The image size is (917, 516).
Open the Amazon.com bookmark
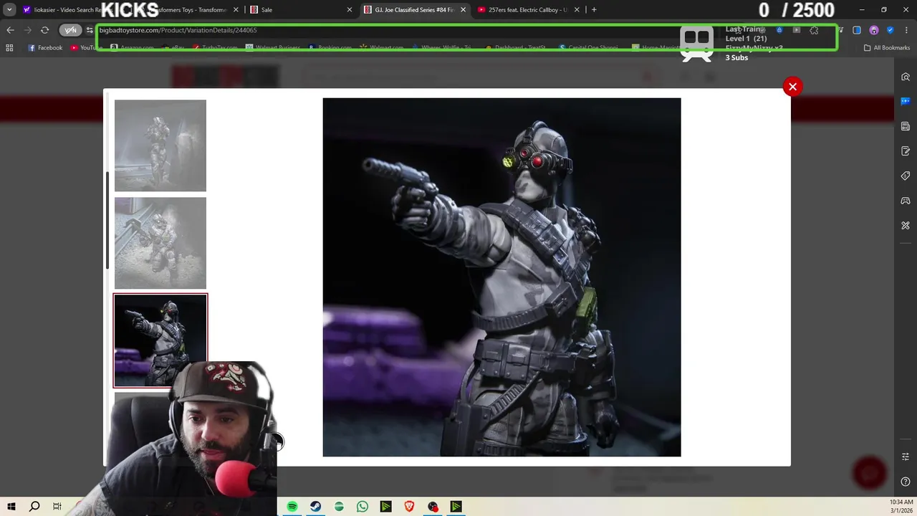pyautogui.click(x=131, y=48)
